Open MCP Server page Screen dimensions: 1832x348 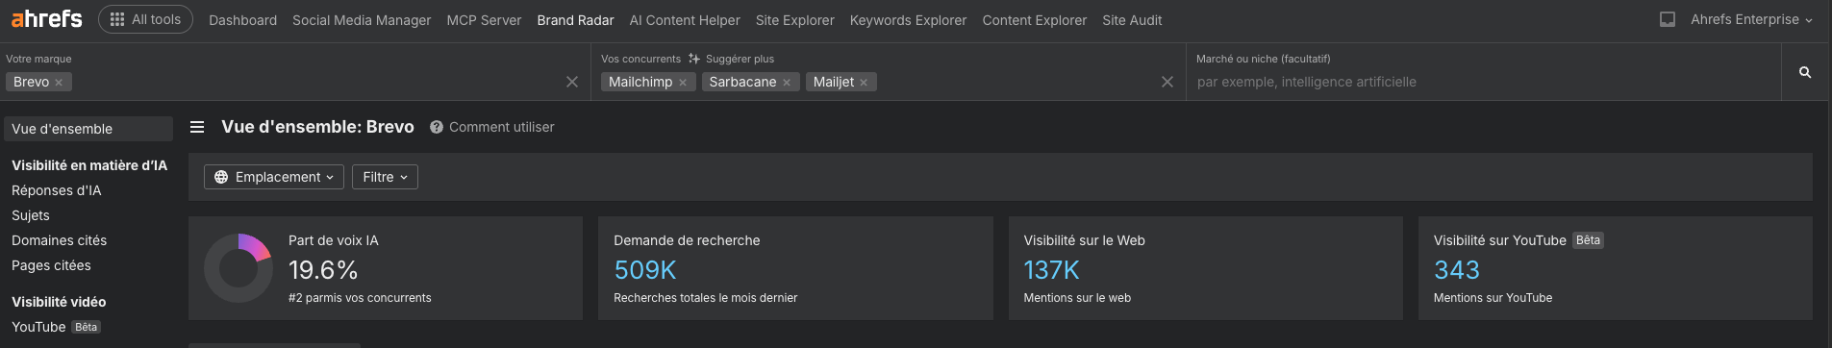tap(484, 20)
